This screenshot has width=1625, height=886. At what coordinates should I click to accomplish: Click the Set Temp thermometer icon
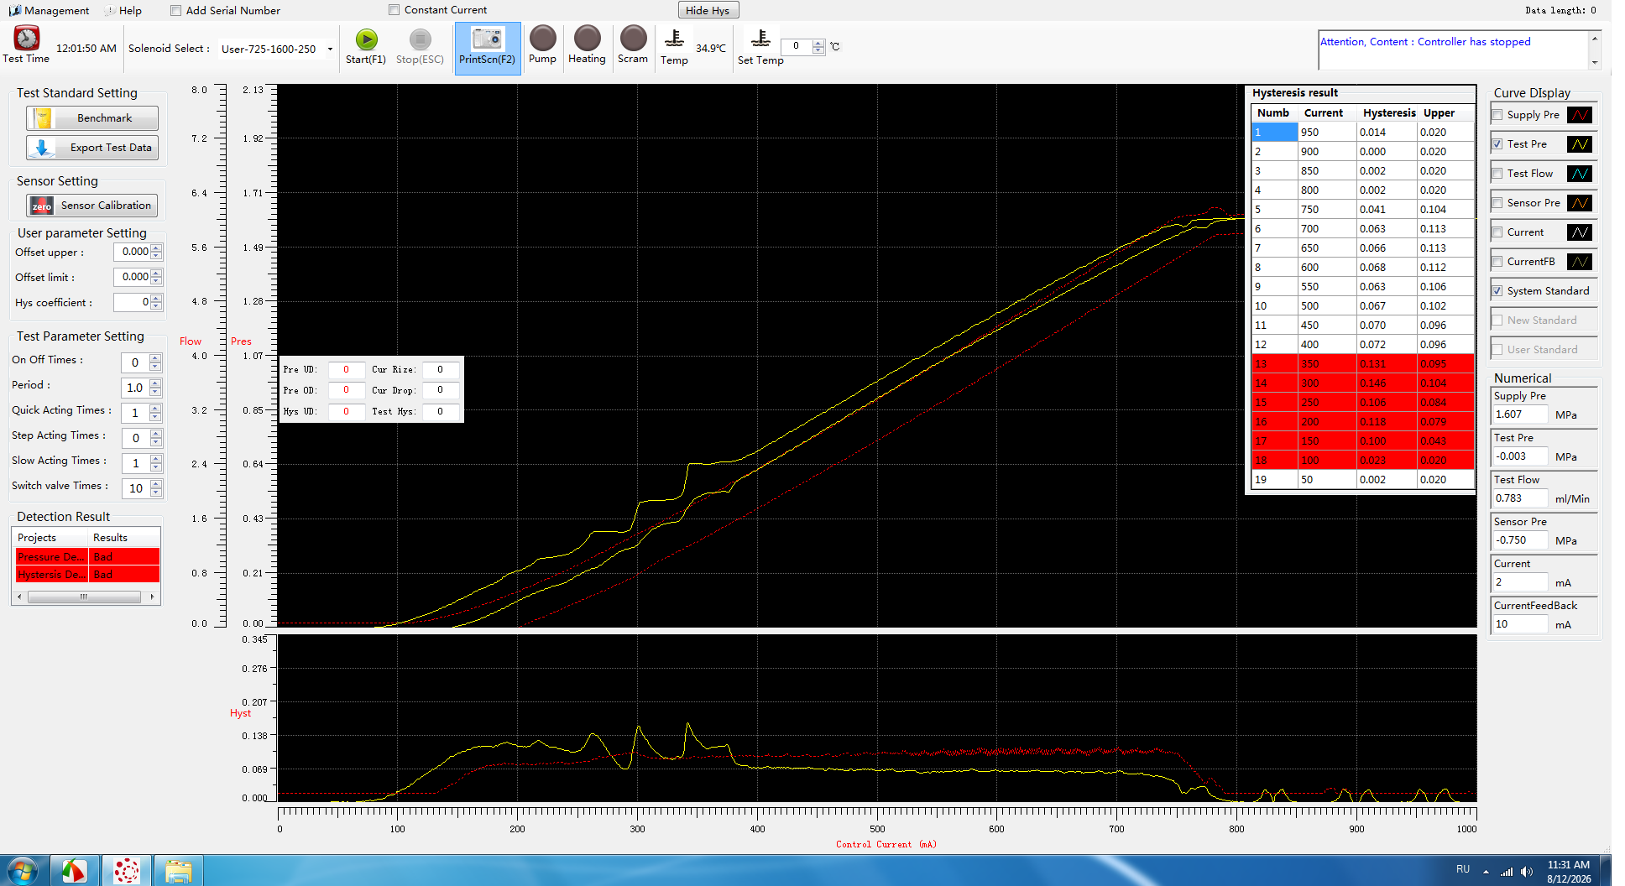(760, 39)
